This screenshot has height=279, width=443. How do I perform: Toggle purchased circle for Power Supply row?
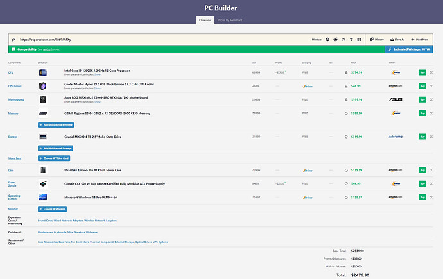coord(346,183)
